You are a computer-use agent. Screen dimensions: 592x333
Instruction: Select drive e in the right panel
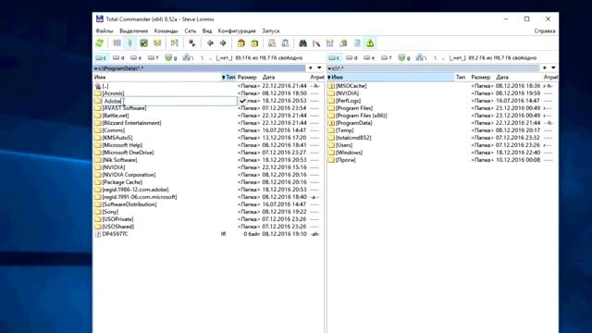pos(369,57)
